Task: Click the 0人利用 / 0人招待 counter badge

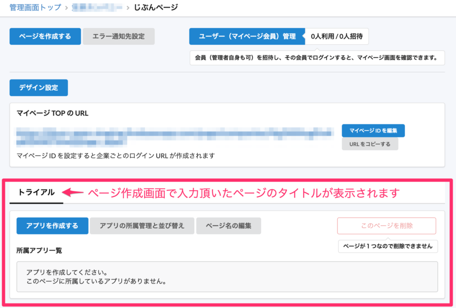Action: 337,36
